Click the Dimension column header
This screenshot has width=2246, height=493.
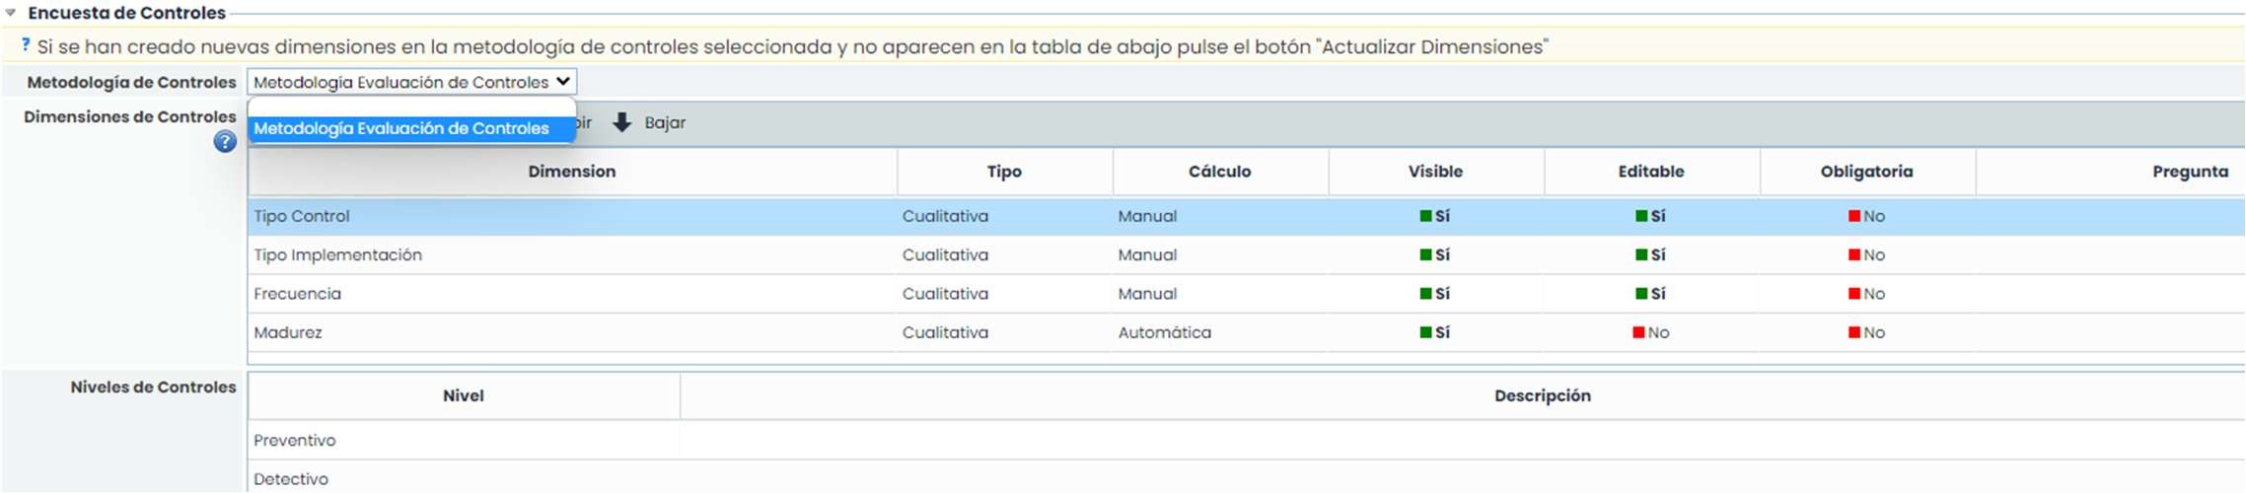(572, 172)
